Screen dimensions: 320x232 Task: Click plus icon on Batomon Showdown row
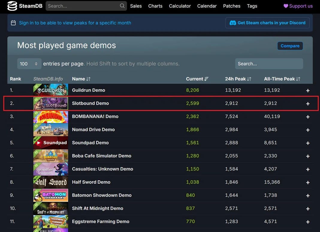[x=308, y=196]
